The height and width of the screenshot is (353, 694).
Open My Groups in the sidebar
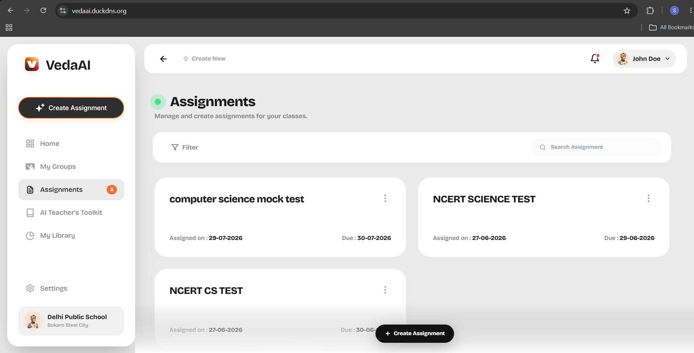(71, 167)
